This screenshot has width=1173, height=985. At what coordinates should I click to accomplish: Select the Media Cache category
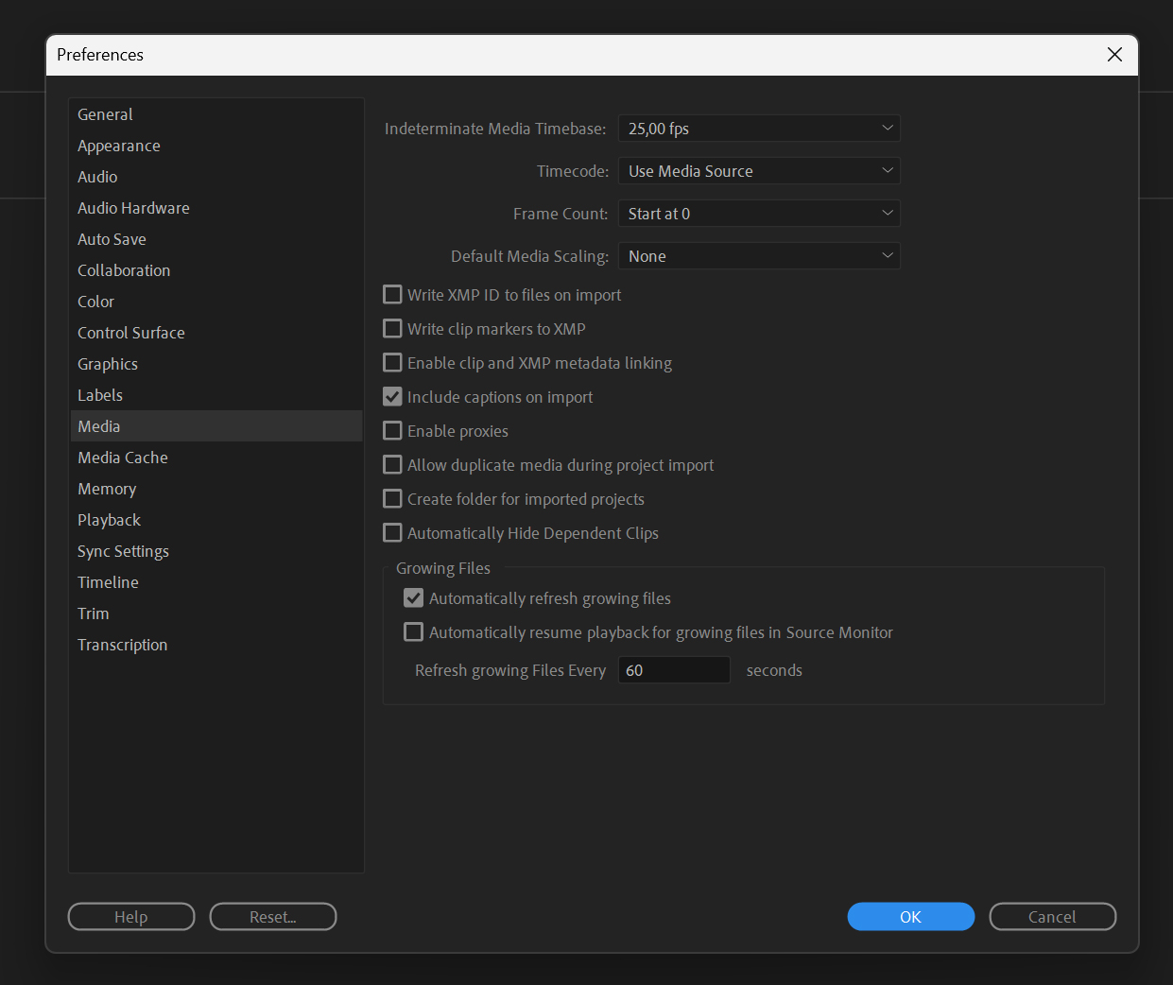[123, 457]
